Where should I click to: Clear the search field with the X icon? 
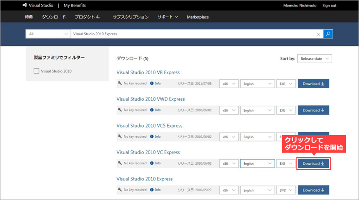[318, 35]
